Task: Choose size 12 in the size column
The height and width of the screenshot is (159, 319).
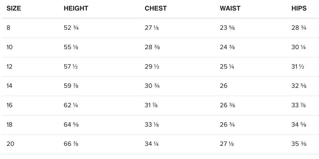Action: pos(10,67)
